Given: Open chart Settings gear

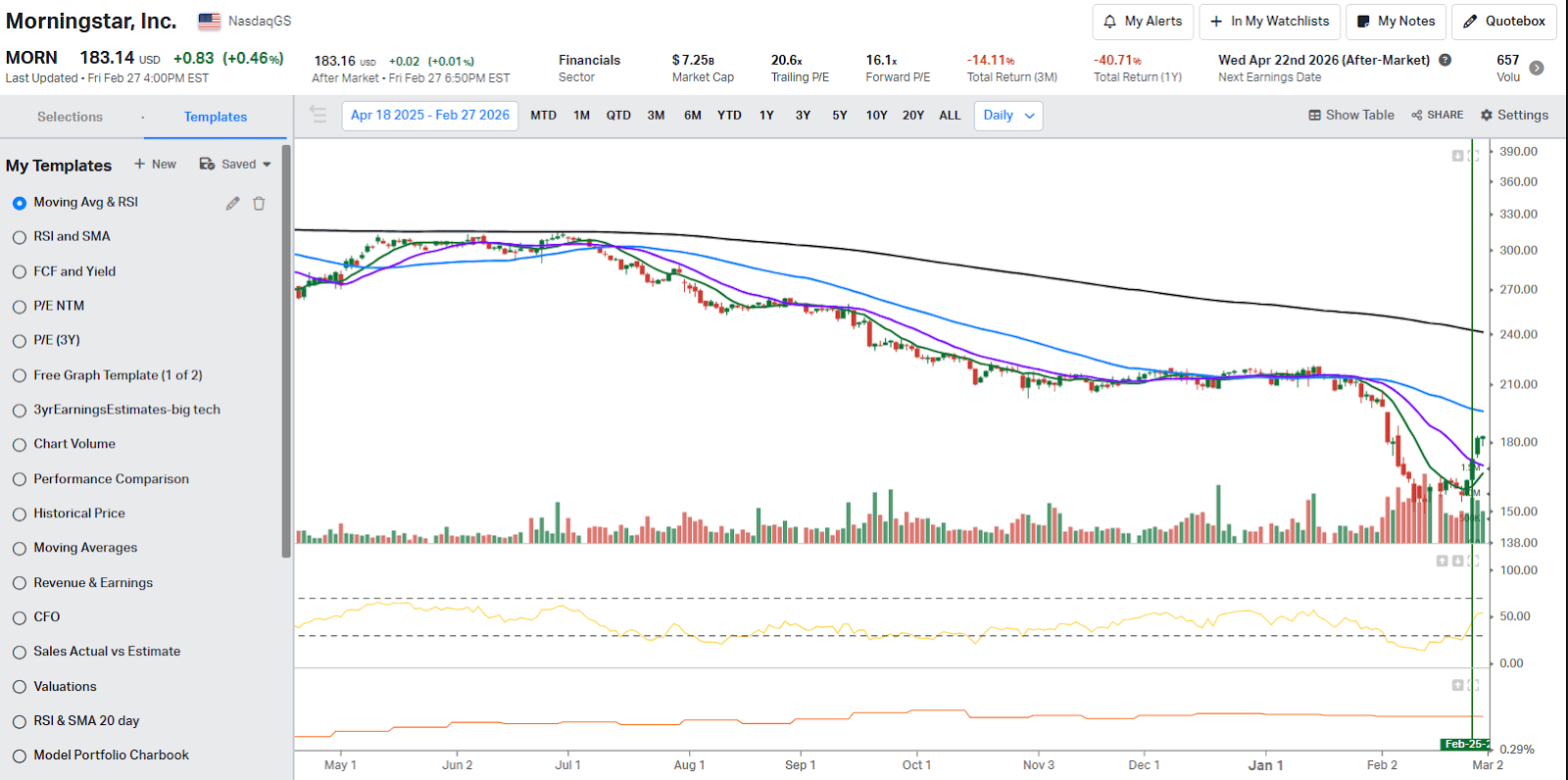Looking at the screenshot, I should point(1486,115).
